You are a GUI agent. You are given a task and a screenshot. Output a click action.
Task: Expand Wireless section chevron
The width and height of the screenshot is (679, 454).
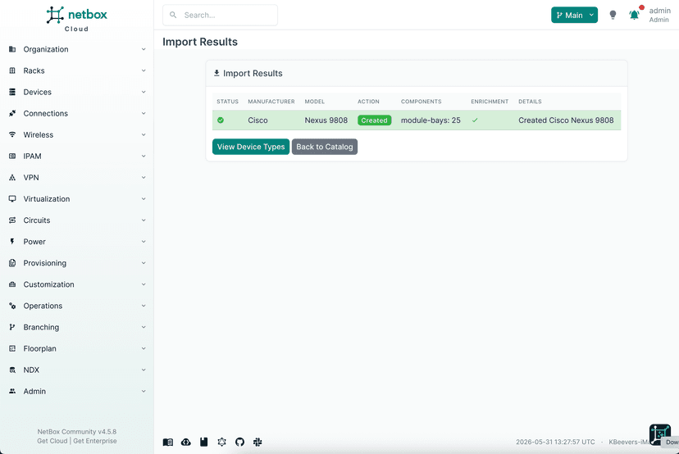[x=144, y=134]
